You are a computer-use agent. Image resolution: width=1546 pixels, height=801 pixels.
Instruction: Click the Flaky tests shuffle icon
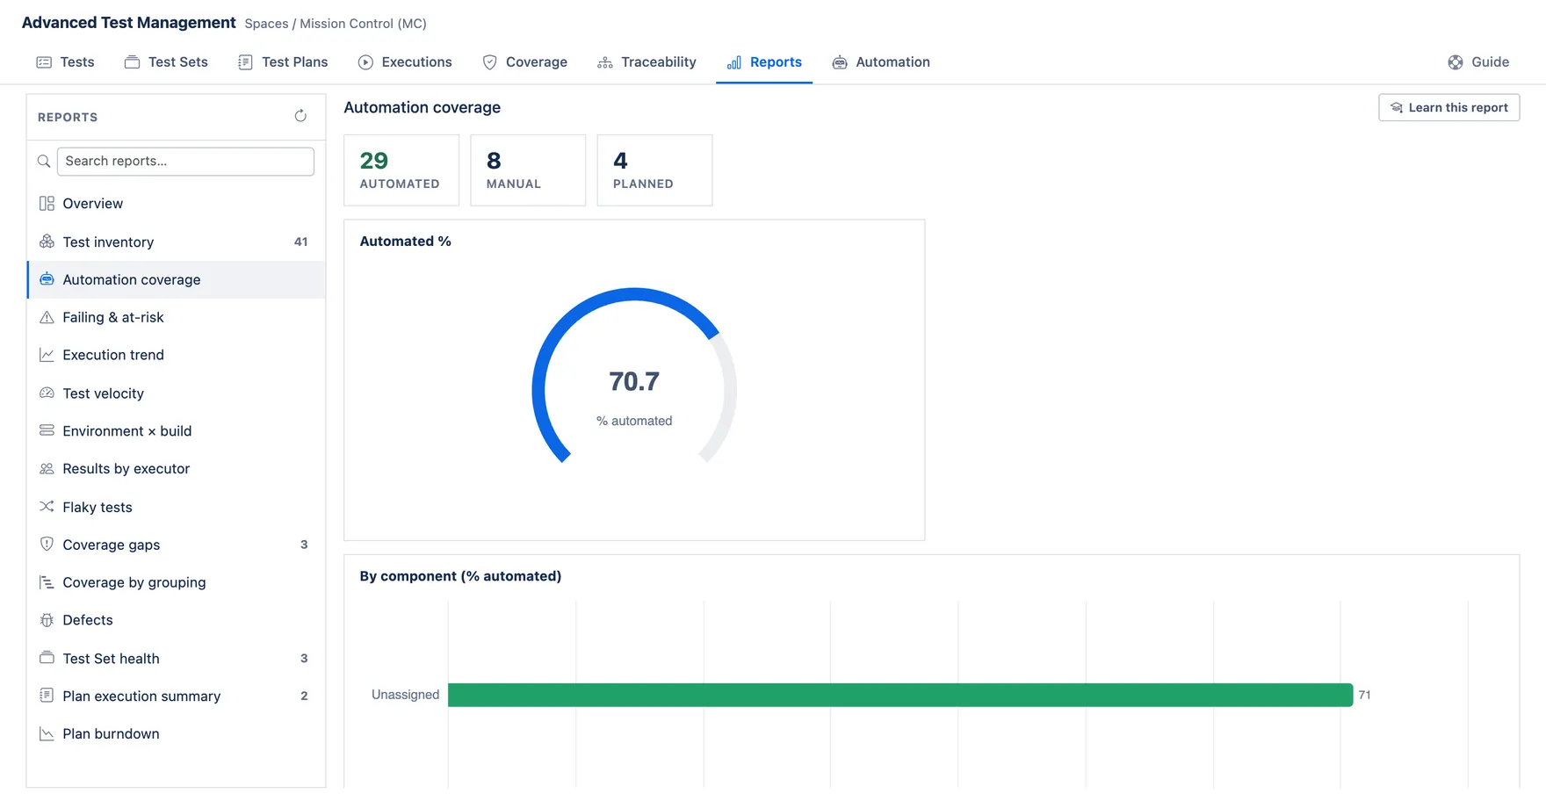pyautogui.click(x=47, y=507)
